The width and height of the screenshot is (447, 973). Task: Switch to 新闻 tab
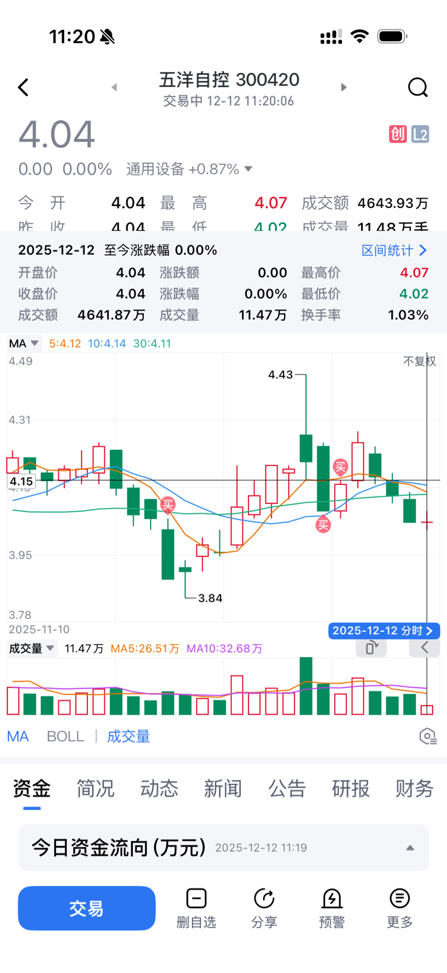tap(223, 789)
